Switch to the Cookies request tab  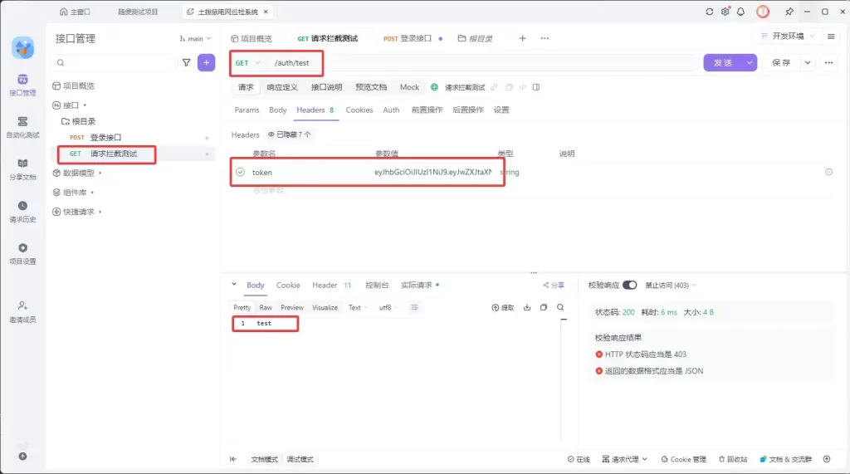pyautogui.click(x=359, y=110)
